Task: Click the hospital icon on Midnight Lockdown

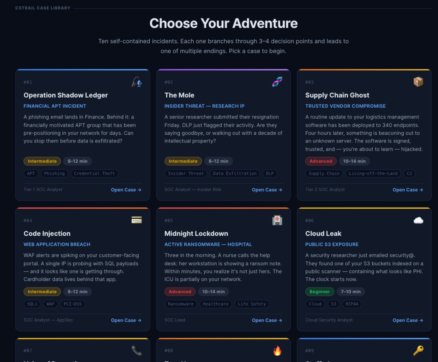Action: 277,220
